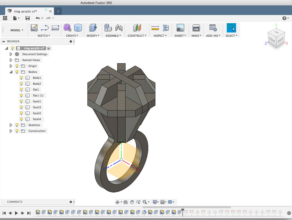
Task: Click the Joint assemble icon
Action: click(119, 28)
